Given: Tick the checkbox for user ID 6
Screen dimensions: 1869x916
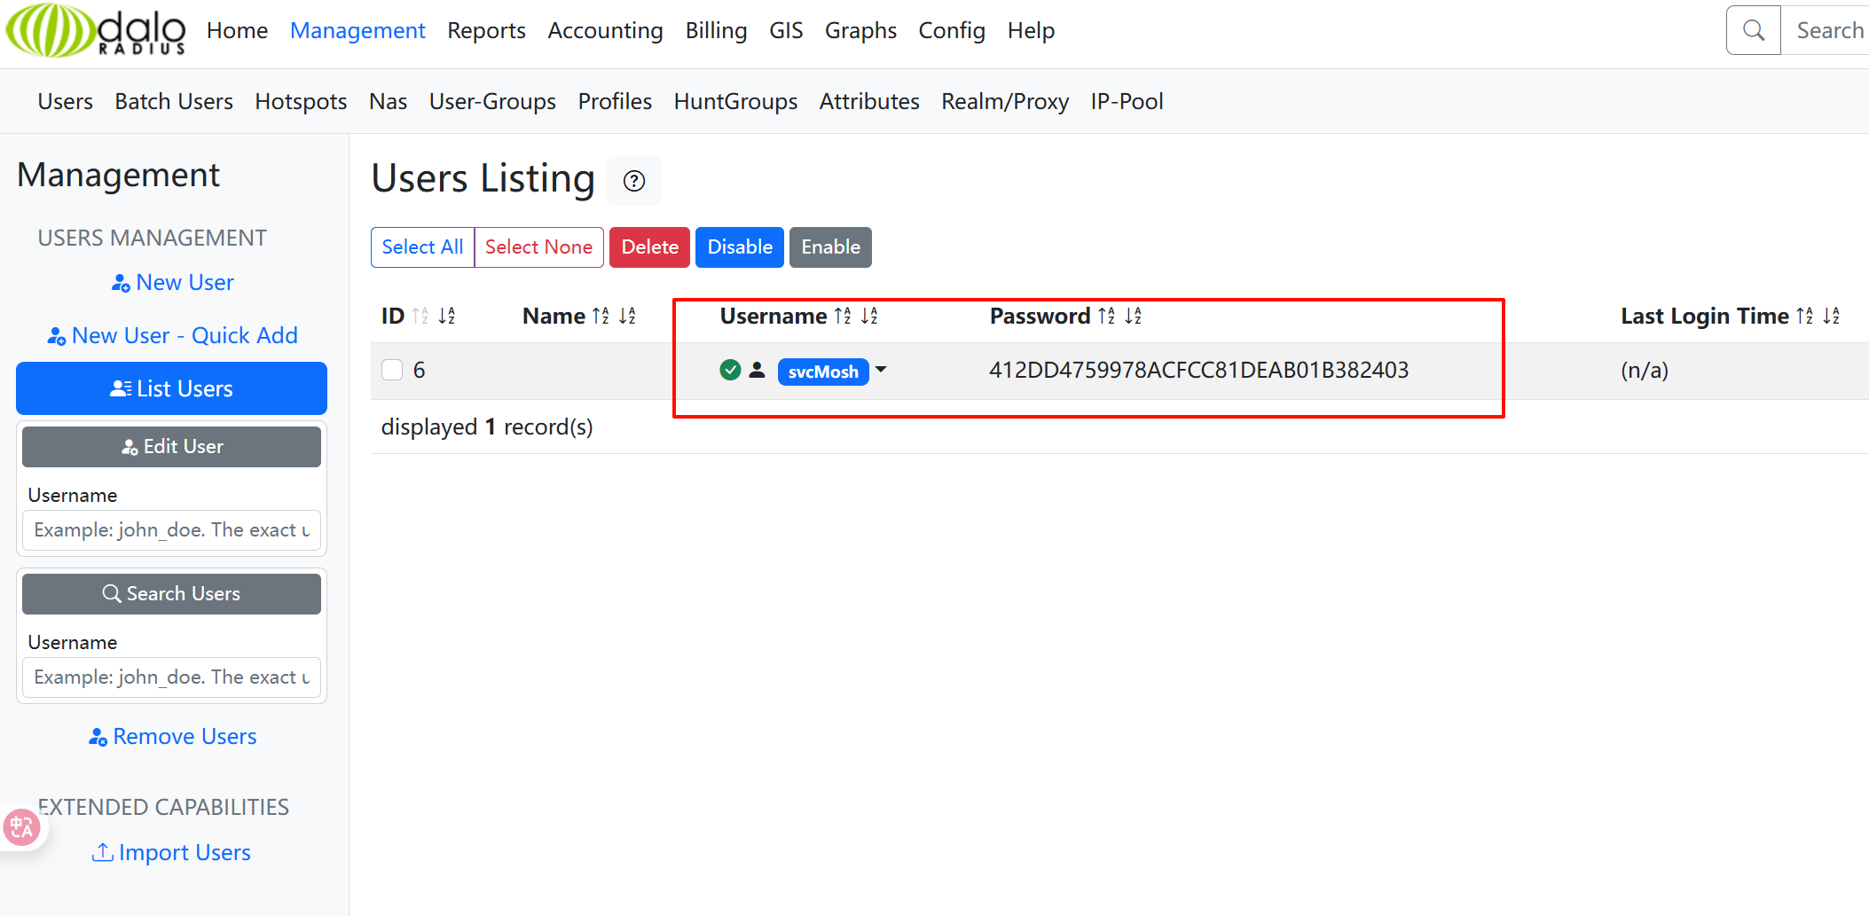Looking at the screenshot, I should point(392,370).
